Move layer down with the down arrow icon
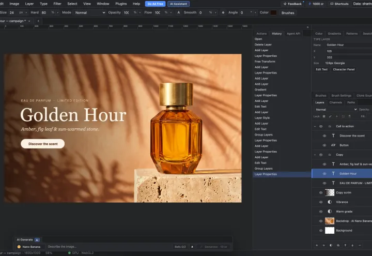The width and height of the screenshot is (372, 256). 352,245
